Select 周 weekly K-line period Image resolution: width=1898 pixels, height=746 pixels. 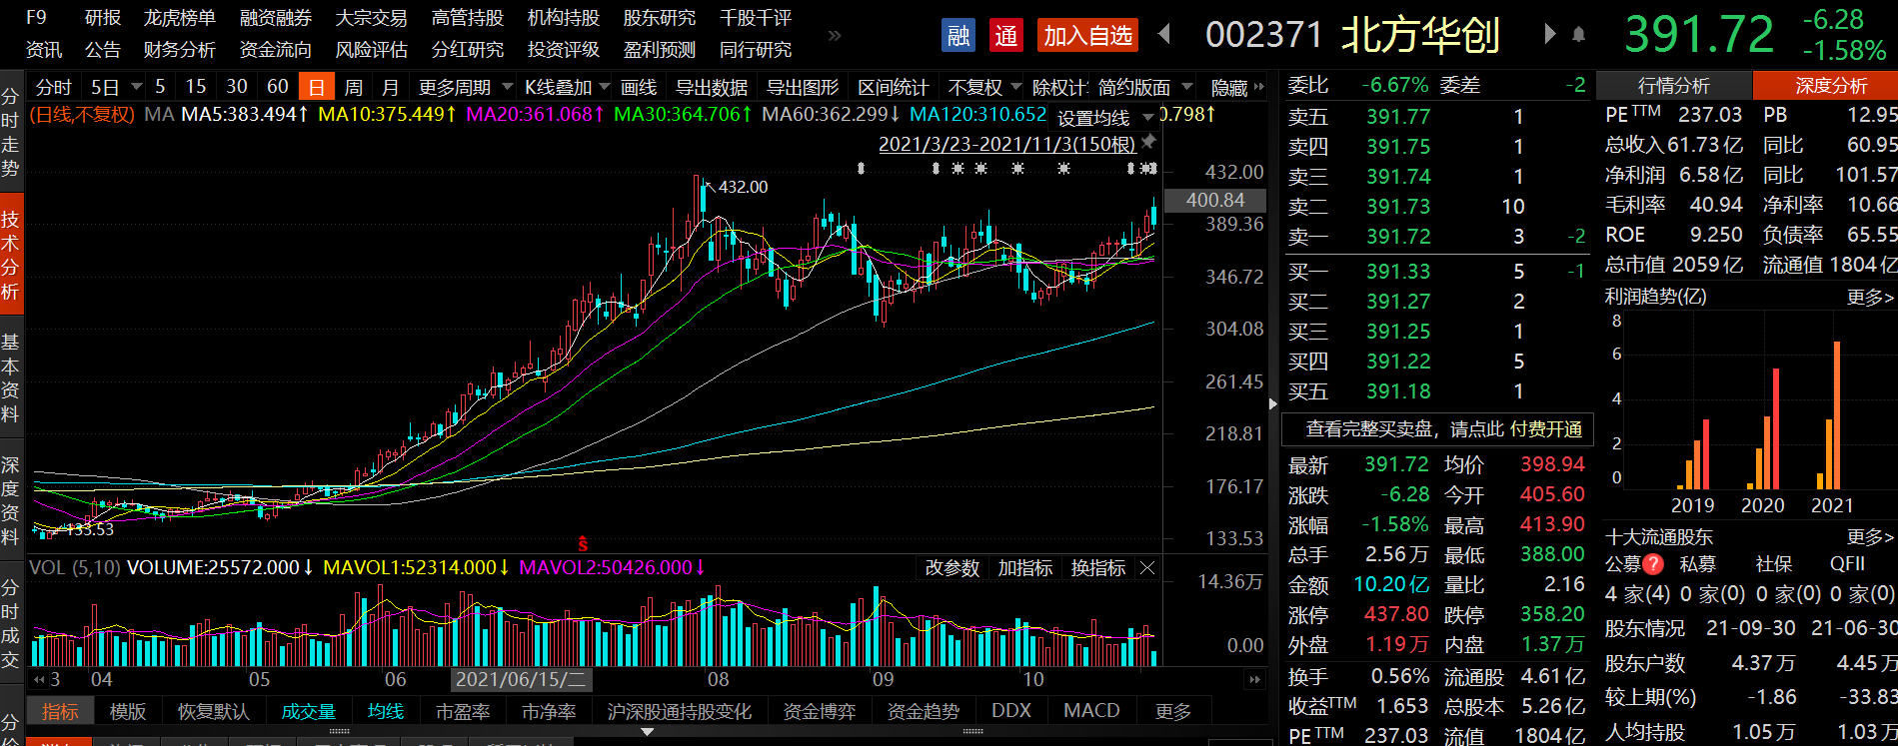coord(354,87)
